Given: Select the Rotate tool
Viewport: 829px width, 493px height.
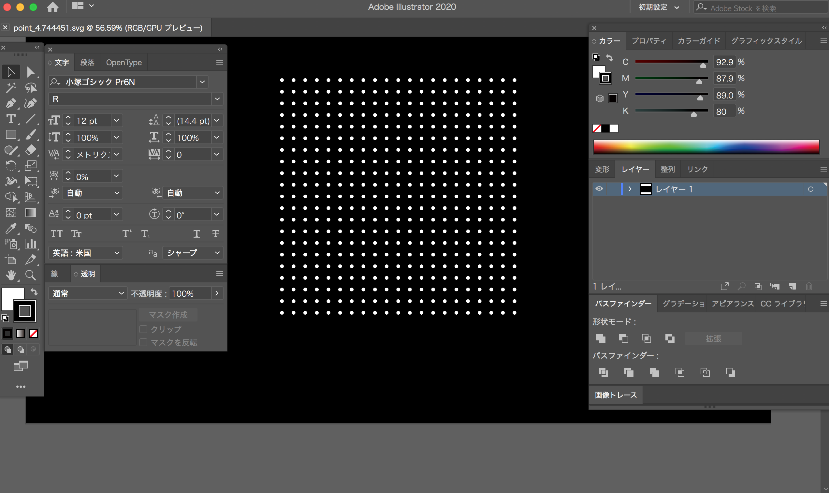Looking at the screenshot, I should 11,165.
